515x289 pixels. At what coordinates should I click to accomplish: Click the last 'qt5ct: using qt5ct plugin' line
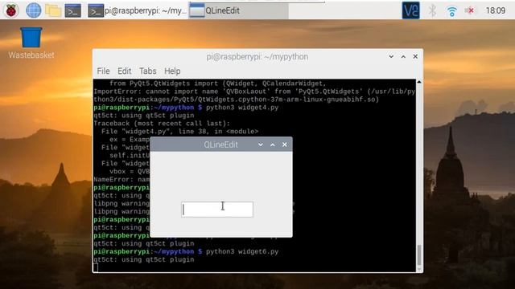pyautogui.click(x=144, y=259)
